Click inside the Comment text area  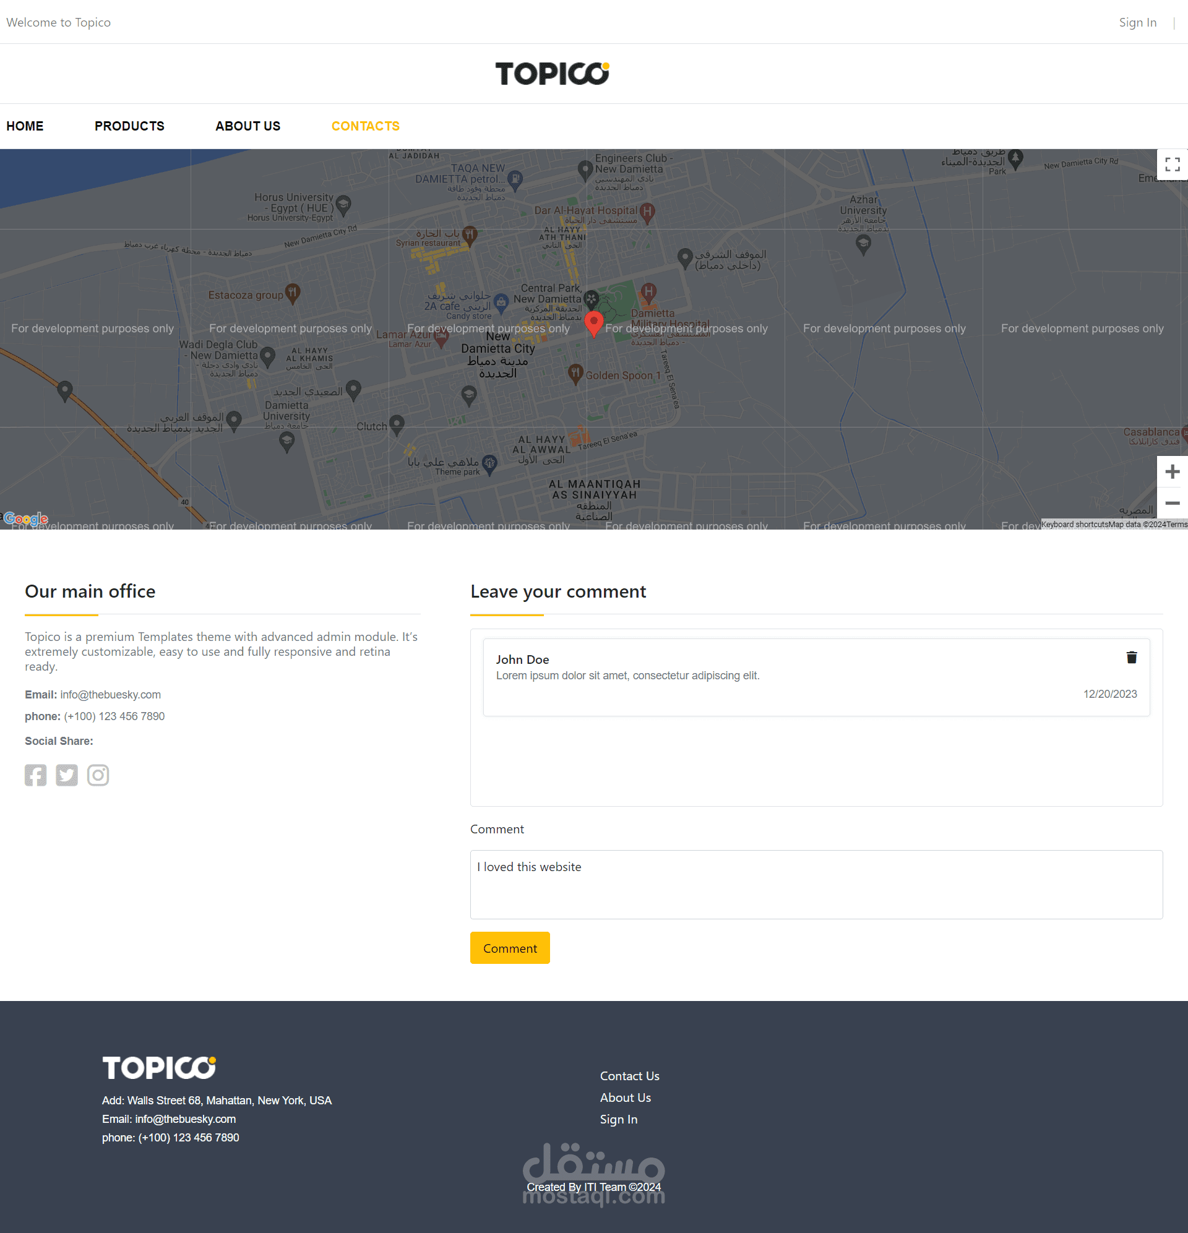[816, 885]
